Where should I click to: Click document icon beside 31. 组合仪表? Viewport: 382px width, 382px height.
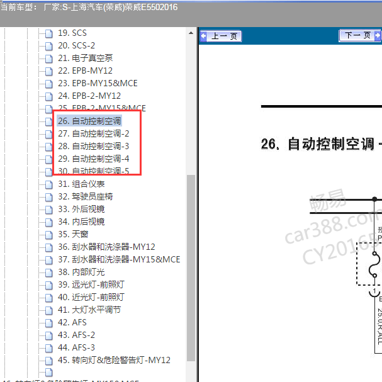pyautogui.click(x=49, y=184)
